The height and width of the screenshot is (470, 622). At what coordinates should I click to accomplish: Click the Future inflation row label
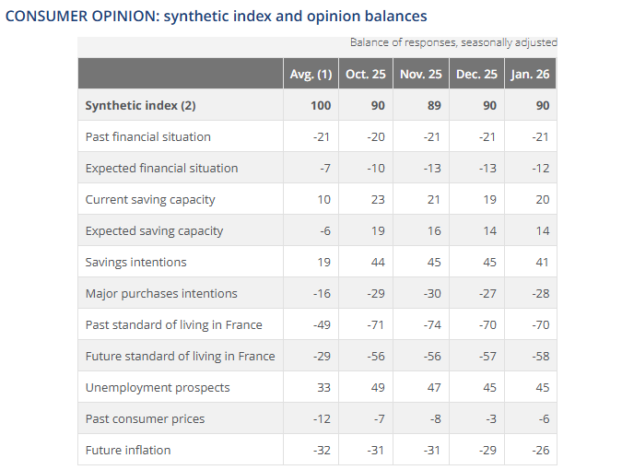point(128,450)
